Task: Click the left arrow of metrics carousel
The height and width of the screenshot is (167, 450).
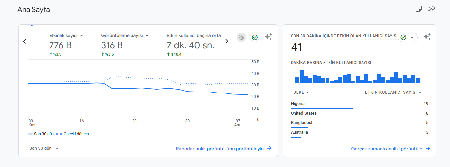Action: coord(24,41)
